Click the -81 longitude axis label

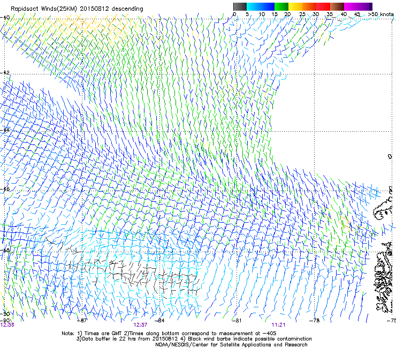pyautogui.click(x=237, y=321)
